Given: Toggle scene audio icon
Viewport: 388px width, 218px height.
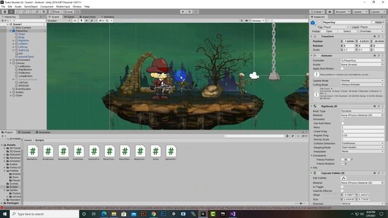Looking at the screenshot, I should [x=86, y=21].
